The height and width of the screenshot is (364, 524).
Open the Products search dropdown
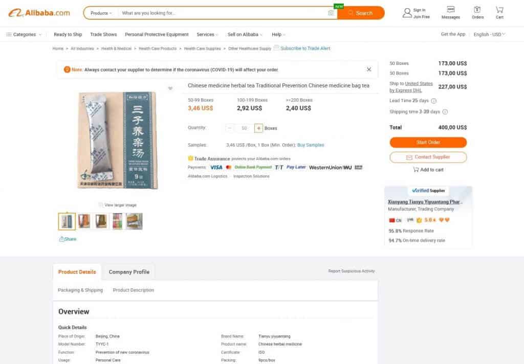point(101,13)
